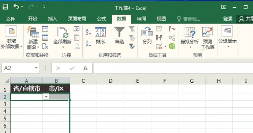Select column C header

[x=83, y=81]
